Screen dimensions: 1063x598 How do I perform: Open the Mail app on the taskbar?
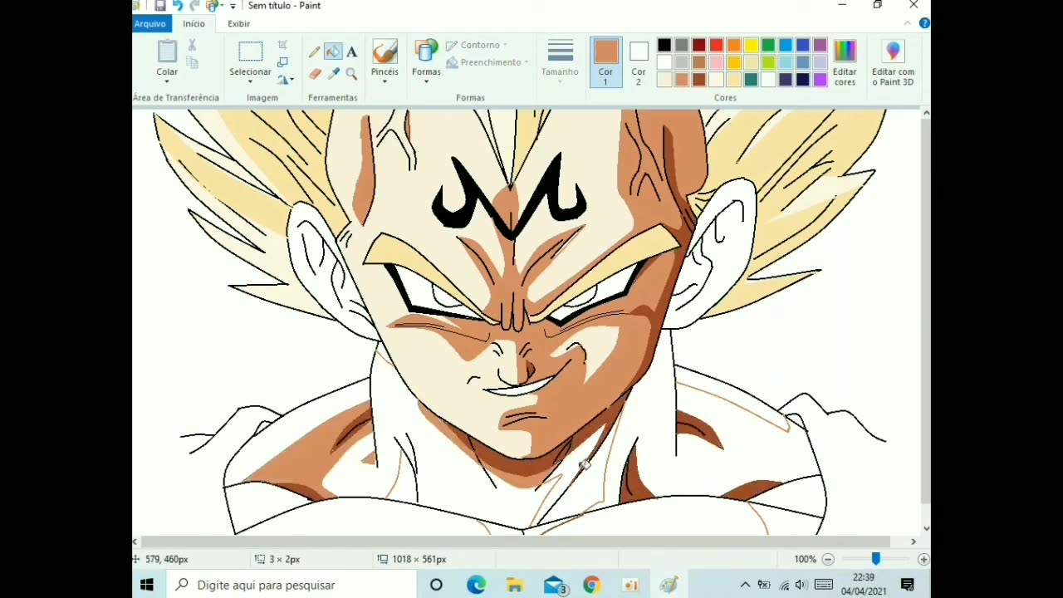[555, 585]
